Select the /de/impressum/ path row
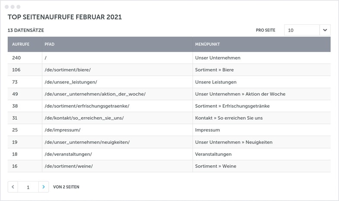 (62, 130)
